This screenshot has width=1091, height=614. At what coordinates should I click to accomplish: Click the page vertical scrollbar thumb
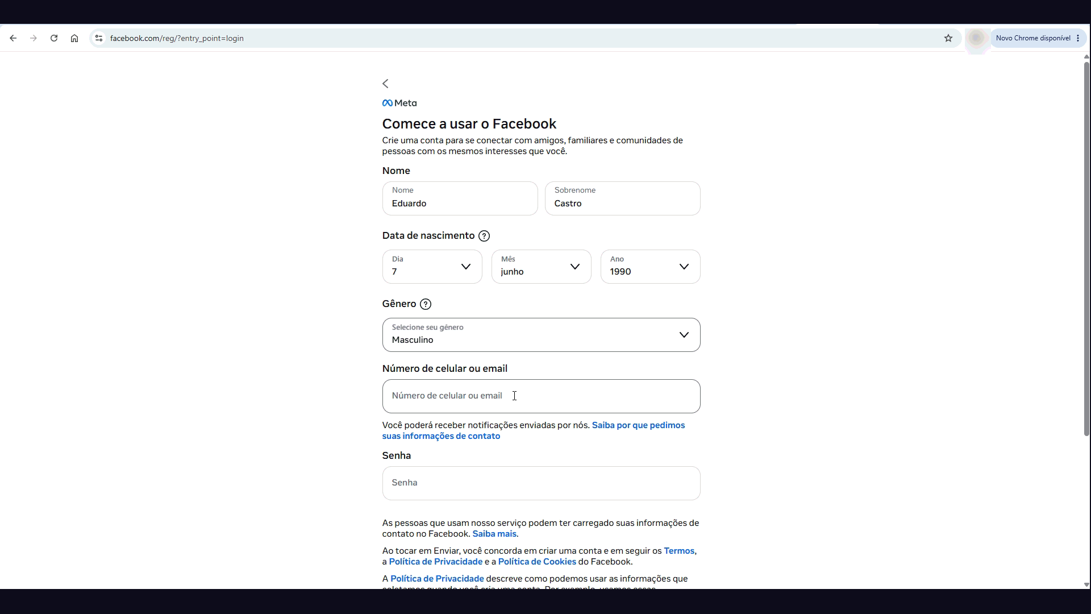coord(1086,248)
